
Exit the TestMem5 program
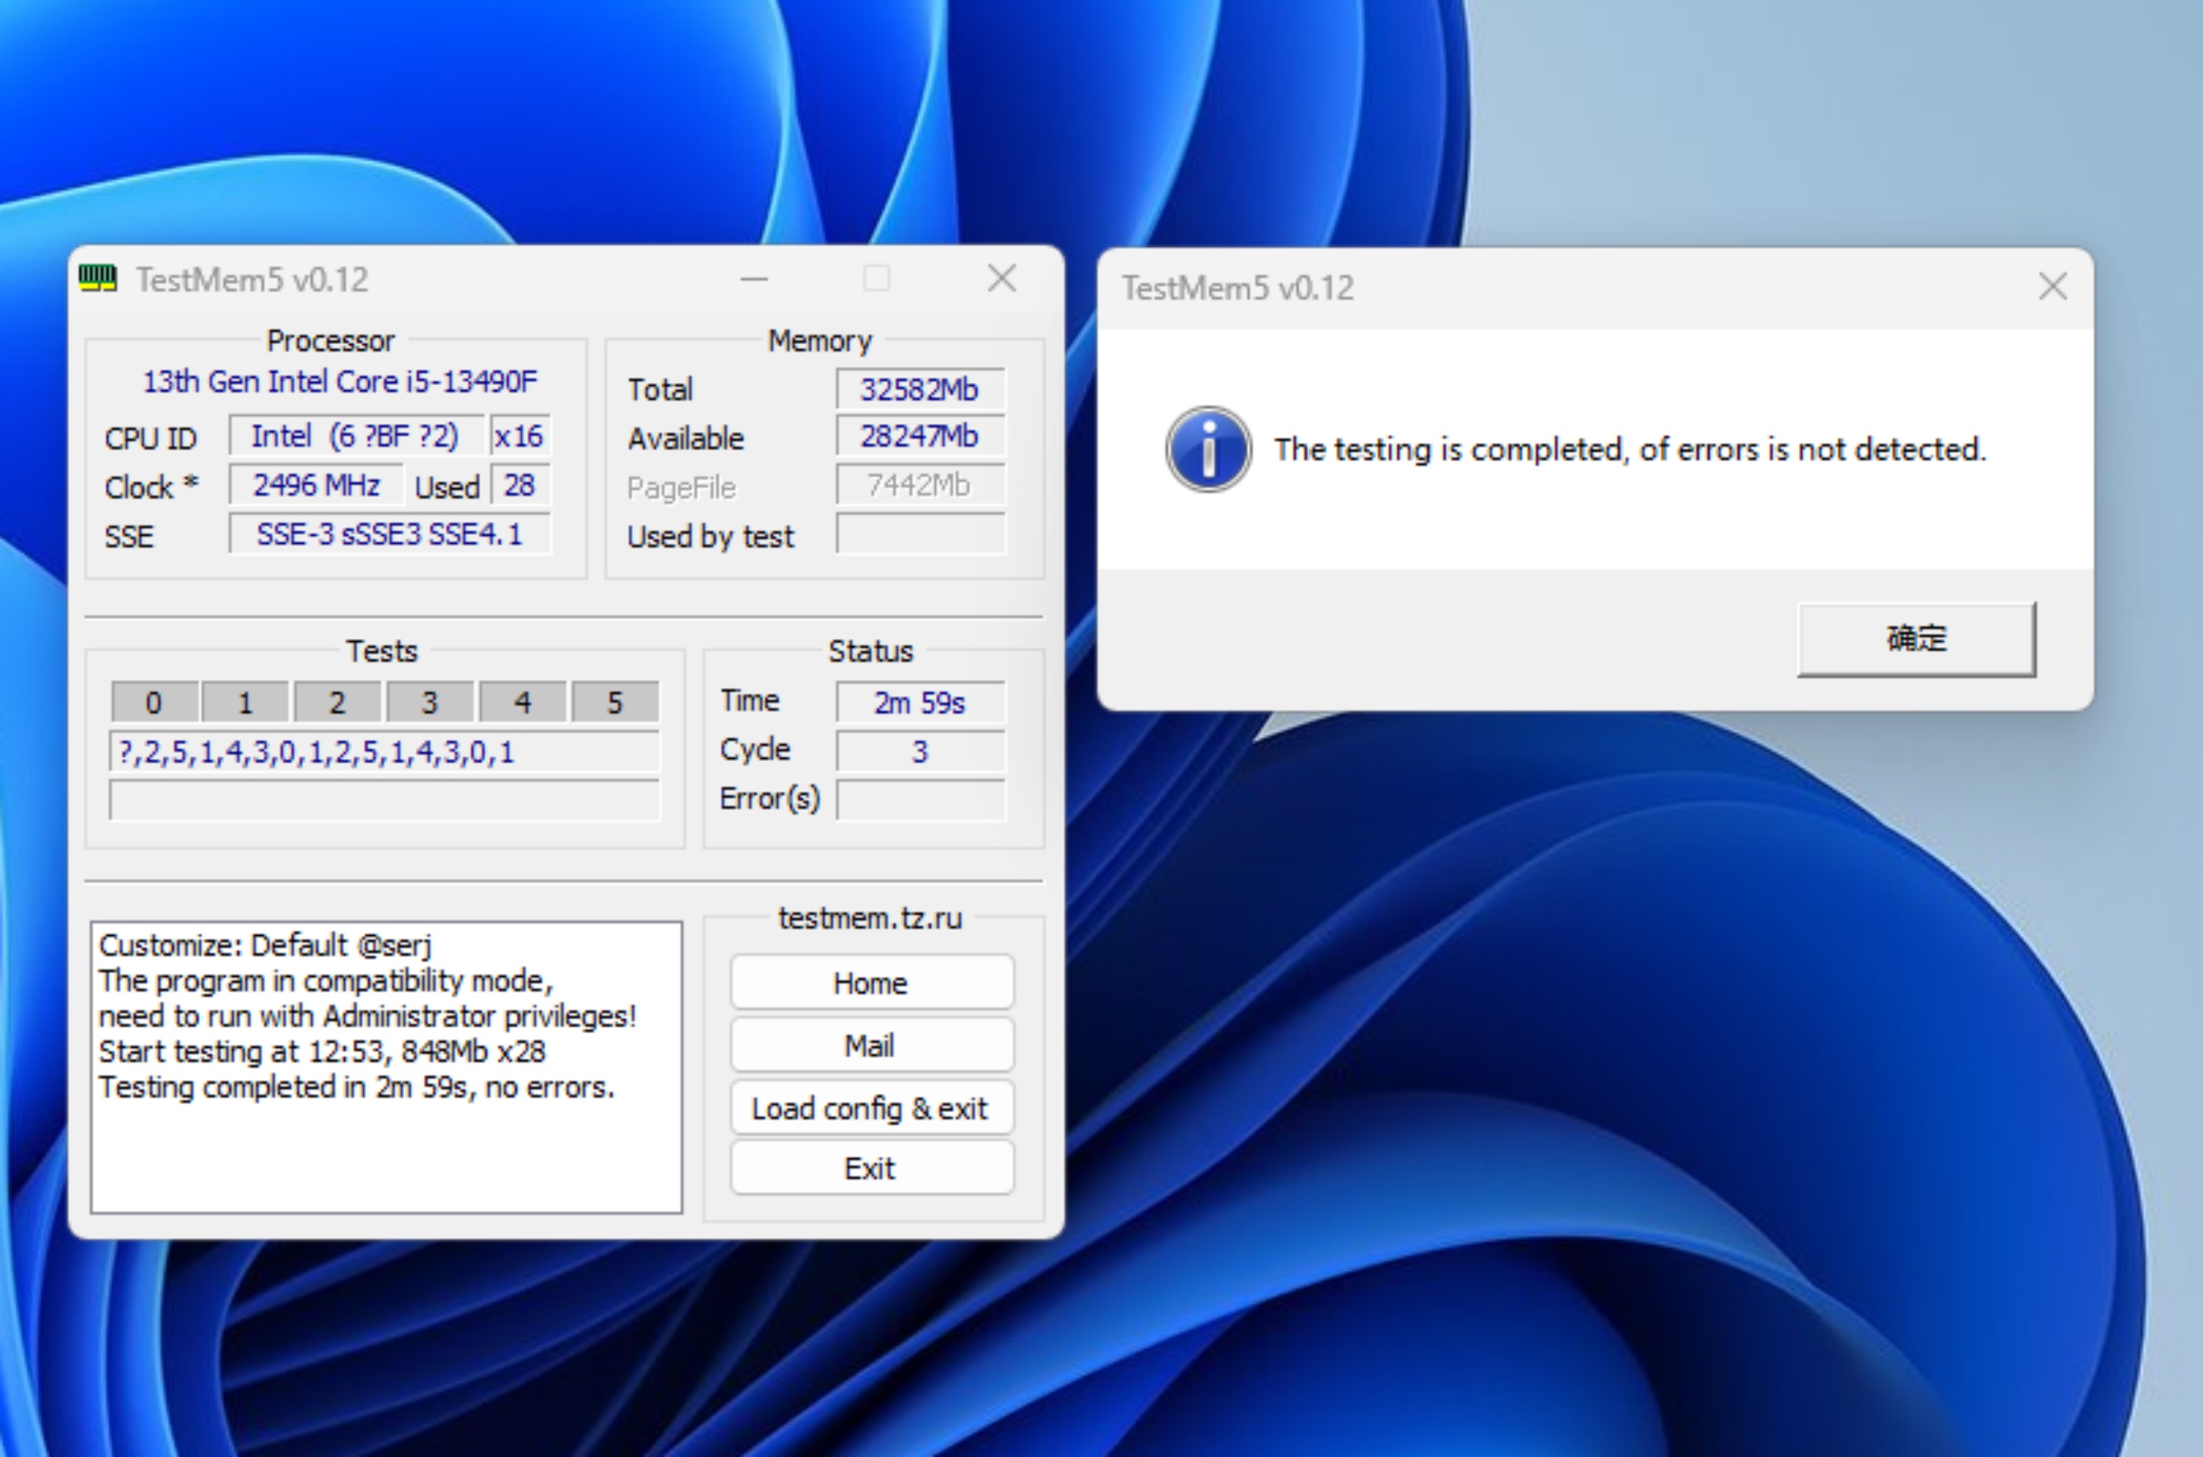click(x=871, y=1168)
